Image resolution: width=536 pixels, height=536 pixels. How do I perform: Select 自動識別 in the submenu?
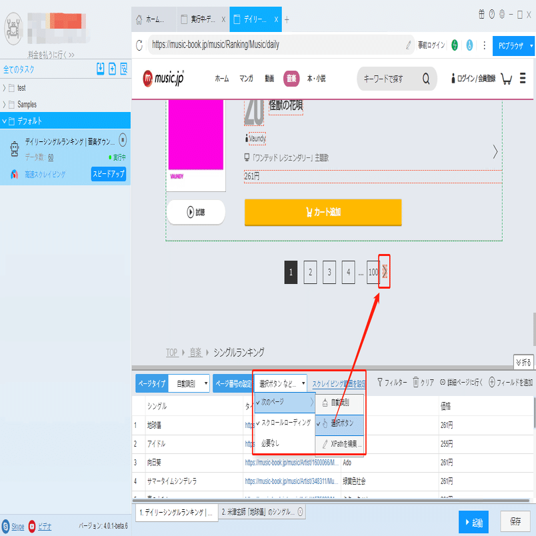click(339, 403)
